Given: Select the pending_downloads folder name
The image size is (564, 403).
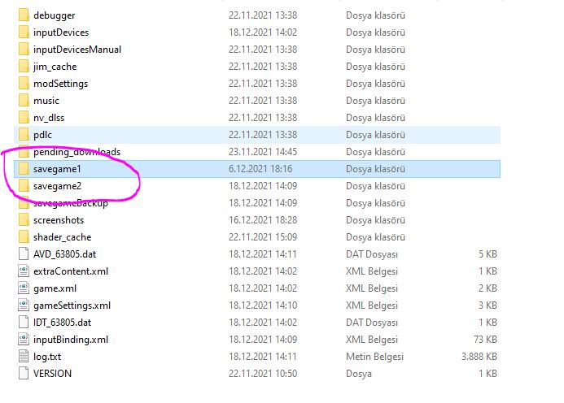Looking at the screenshot, I should coord(77,152).
